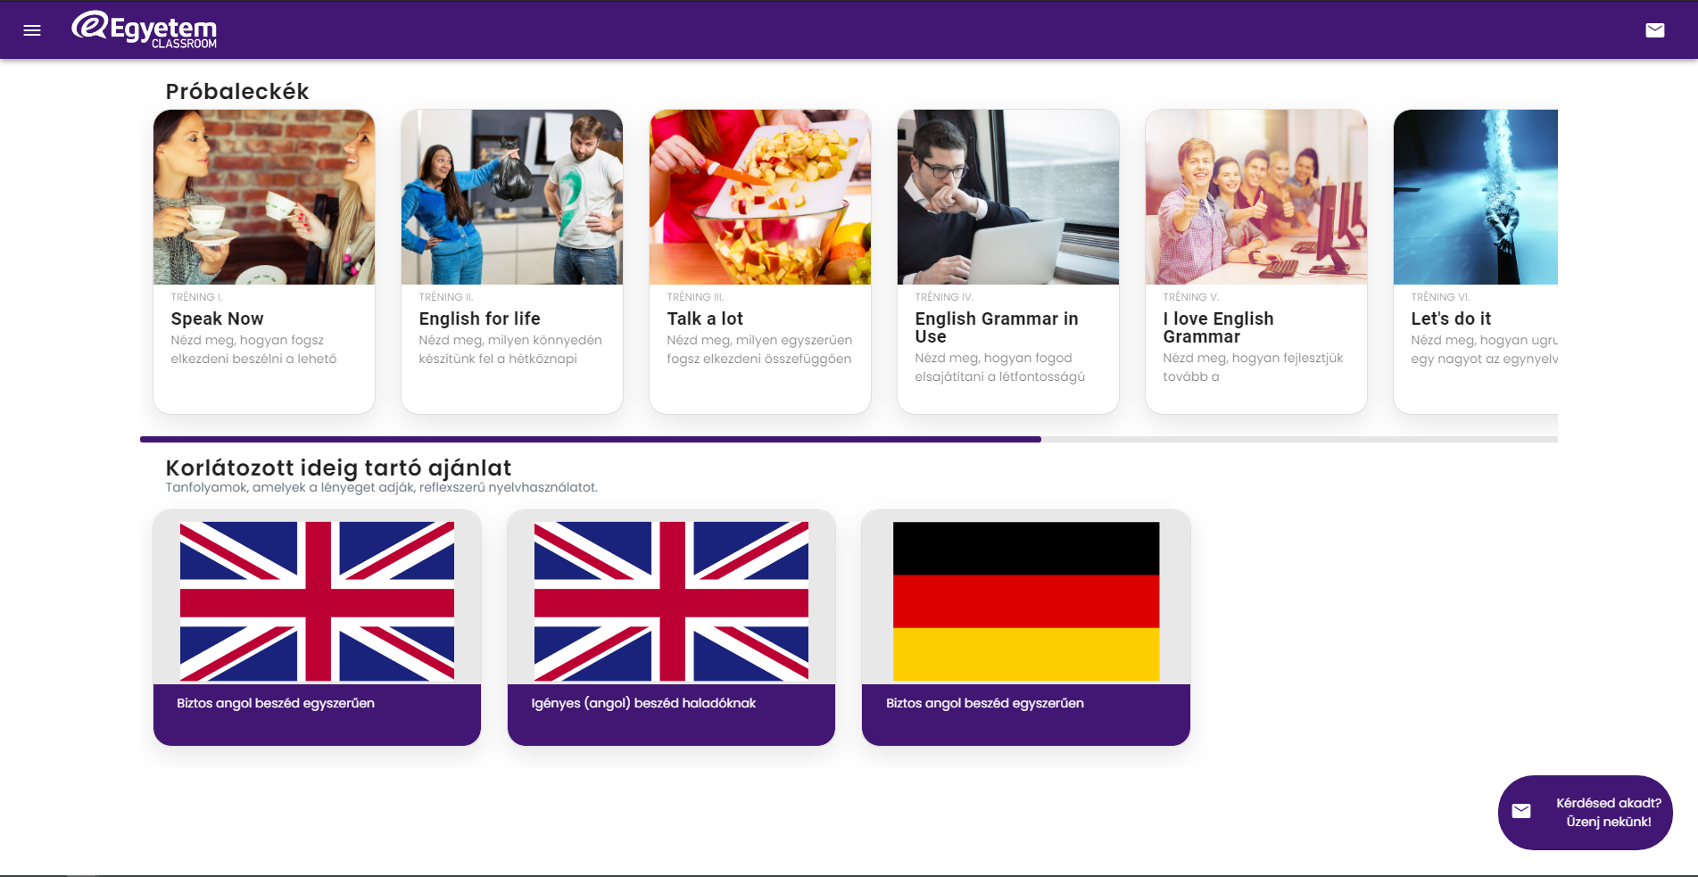
Task: Select the Talk a lot fruit image
Action: [x=760, y=197]
